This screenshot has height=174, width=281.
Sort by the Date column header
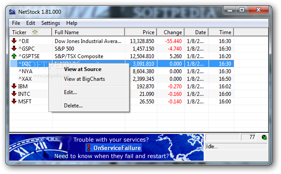point(197,32)
